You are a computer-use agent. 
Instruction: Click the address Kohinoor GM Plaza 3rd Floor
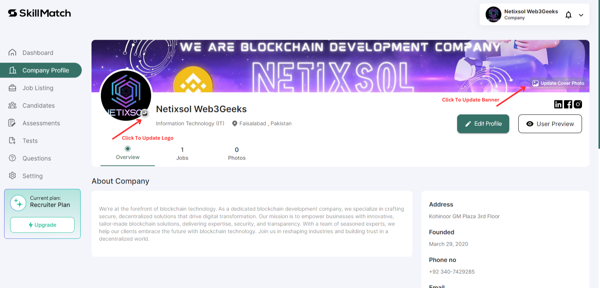(x=464, y=216)
